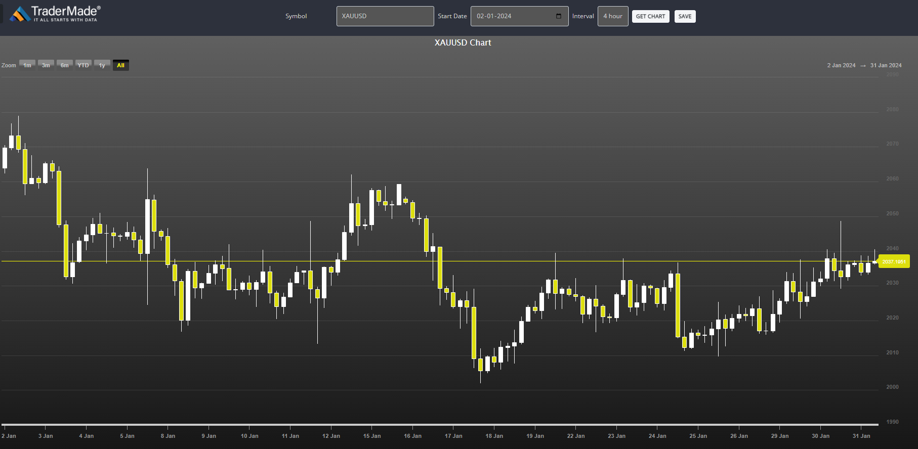Click the 2 Jan x-axis label

point(9,436)
